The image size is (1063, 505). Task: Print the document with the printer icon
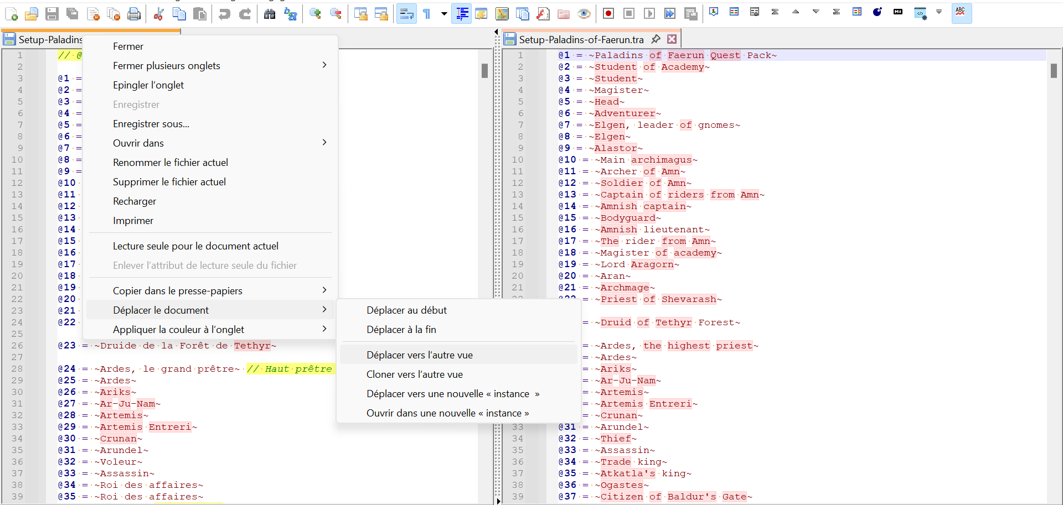(x=134, y=14)
